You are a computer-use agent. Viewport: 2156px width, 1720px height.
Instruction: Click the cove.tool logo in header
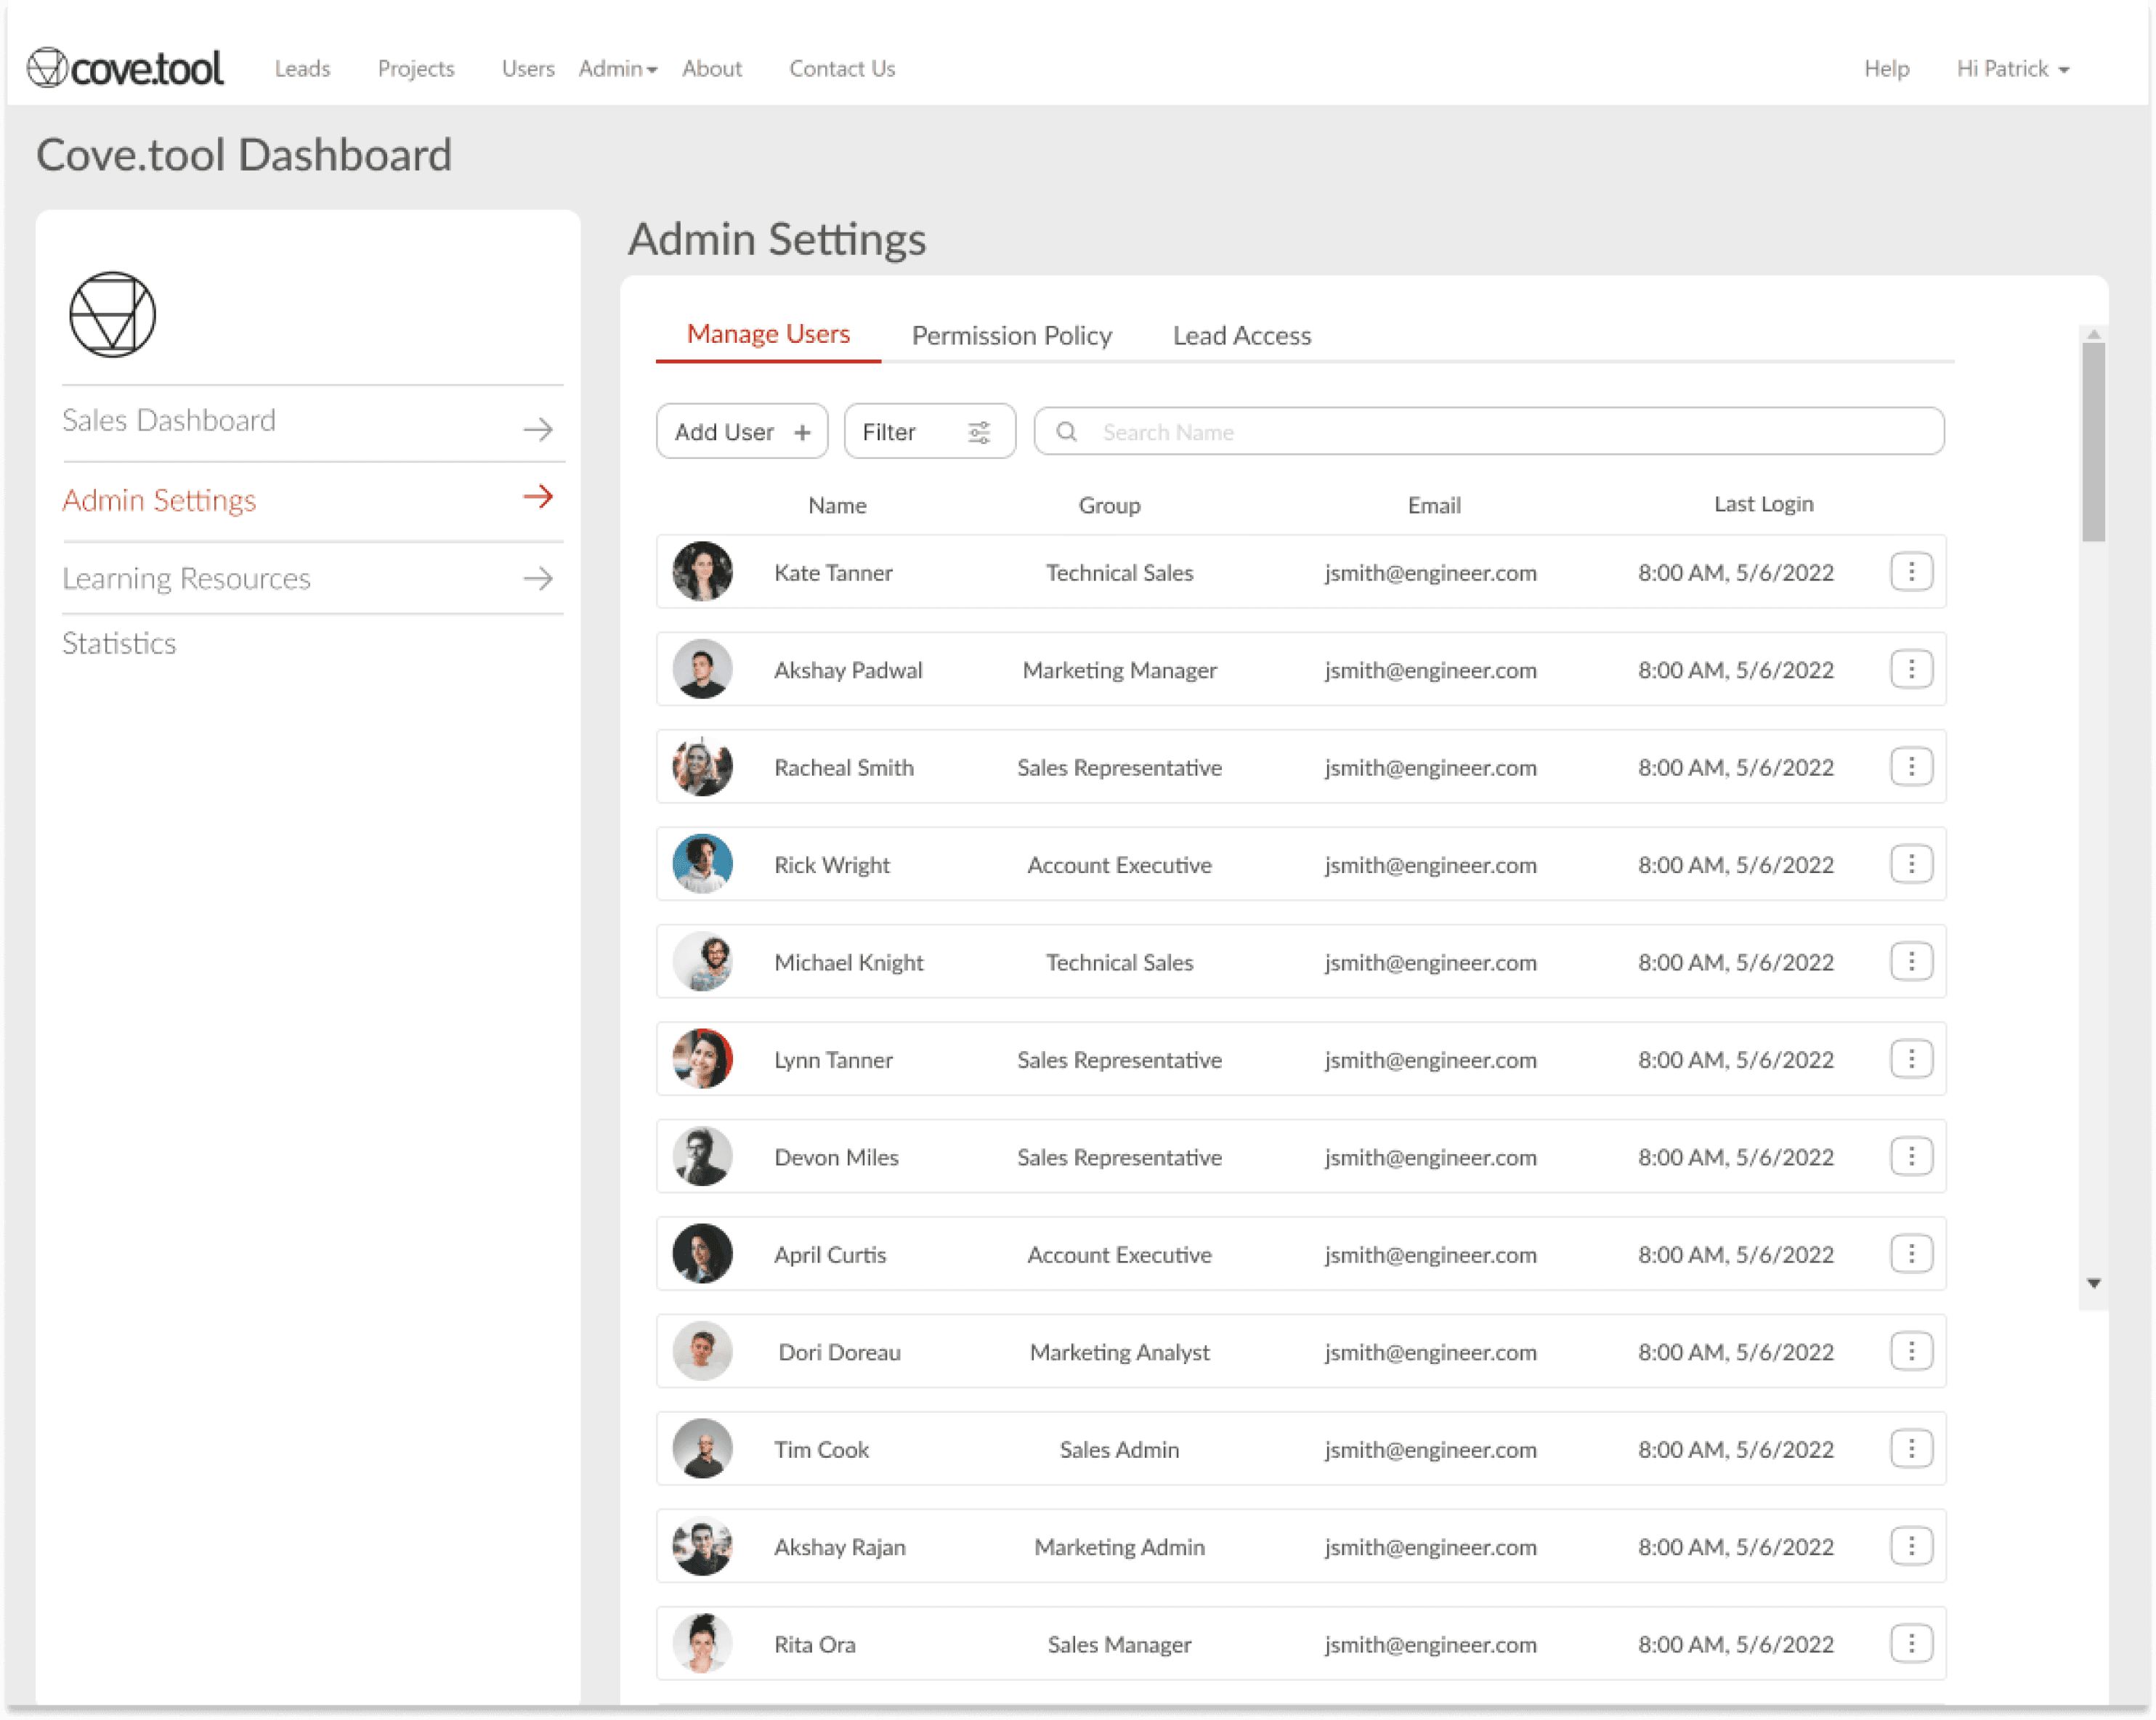[x=125, y=68]
